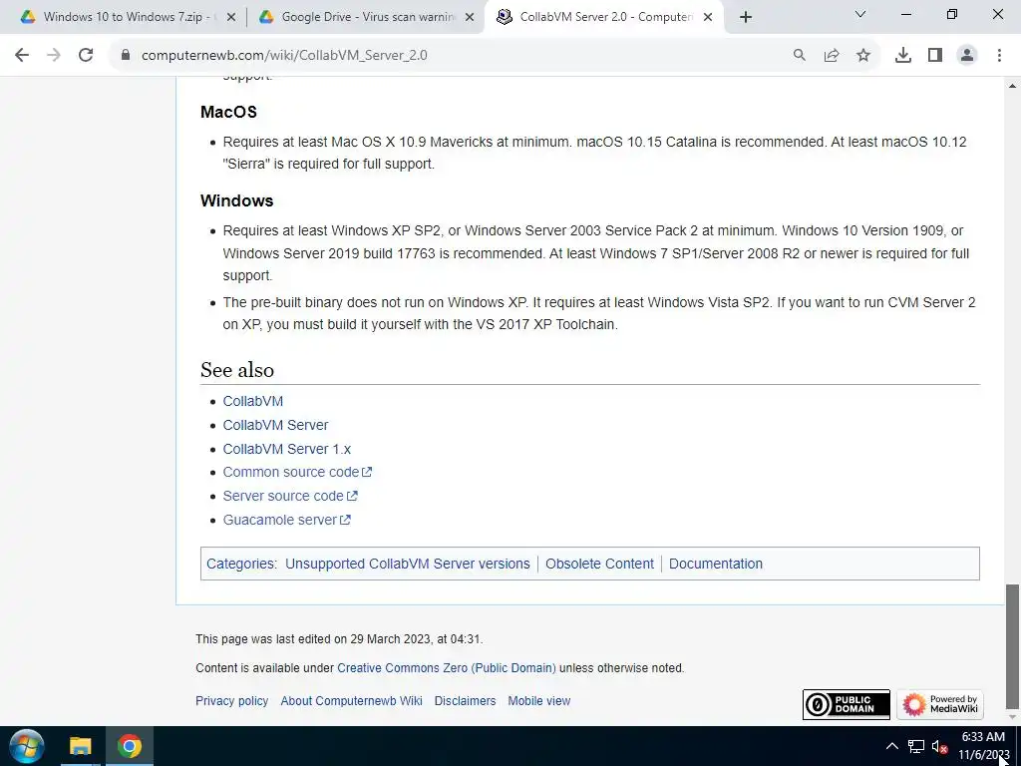Close the Windows 10 to Windows 7.zip tab
The height and width of the screenshot is (766, 1021).
click(231, 18)
